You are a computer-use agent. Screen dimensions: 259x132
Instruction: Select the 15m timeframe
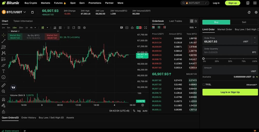point(15,28)
